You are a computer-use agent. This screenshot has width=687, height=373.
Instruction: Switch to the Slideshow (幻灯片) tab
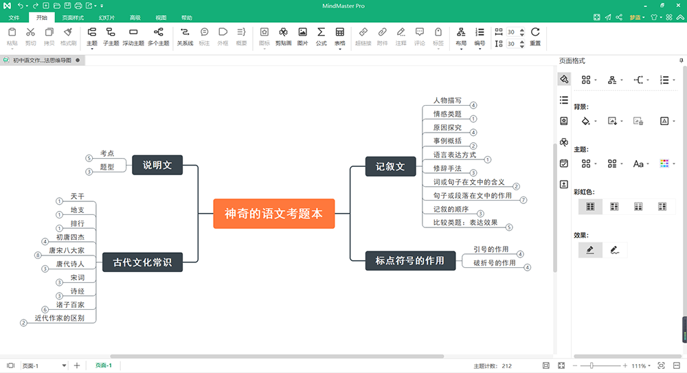coord(106,18)
